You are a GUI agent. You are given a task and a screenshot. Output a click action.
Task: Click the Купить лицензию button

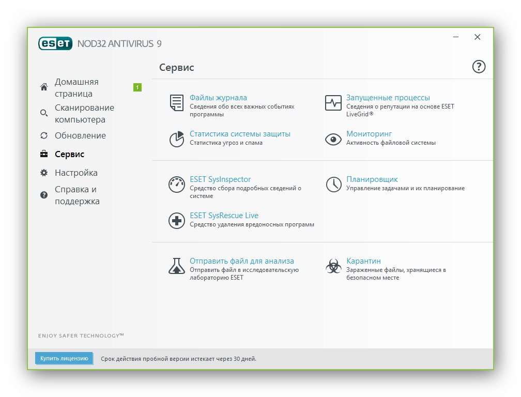[x=64, y=358]
